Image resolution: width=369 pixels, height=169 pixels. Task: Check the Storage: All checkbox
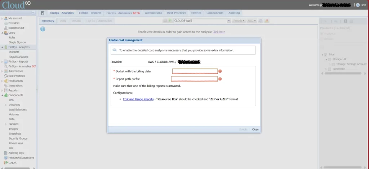tap(329, 59)
